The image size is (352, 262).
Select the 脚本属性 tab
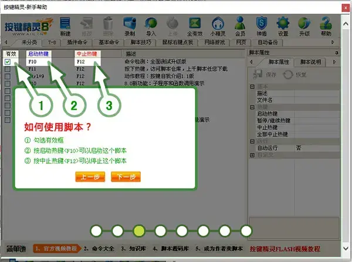(279, 62)
